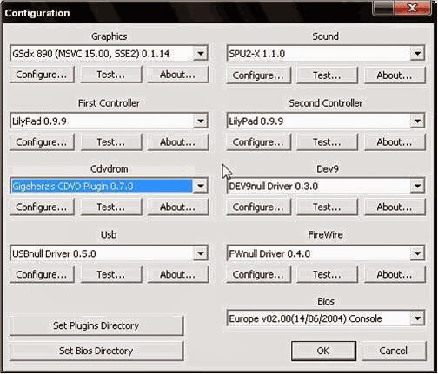Confirm settings with the OK button
Image resolution: width=438 pixels, height=374 pixels.
point(323,351)
